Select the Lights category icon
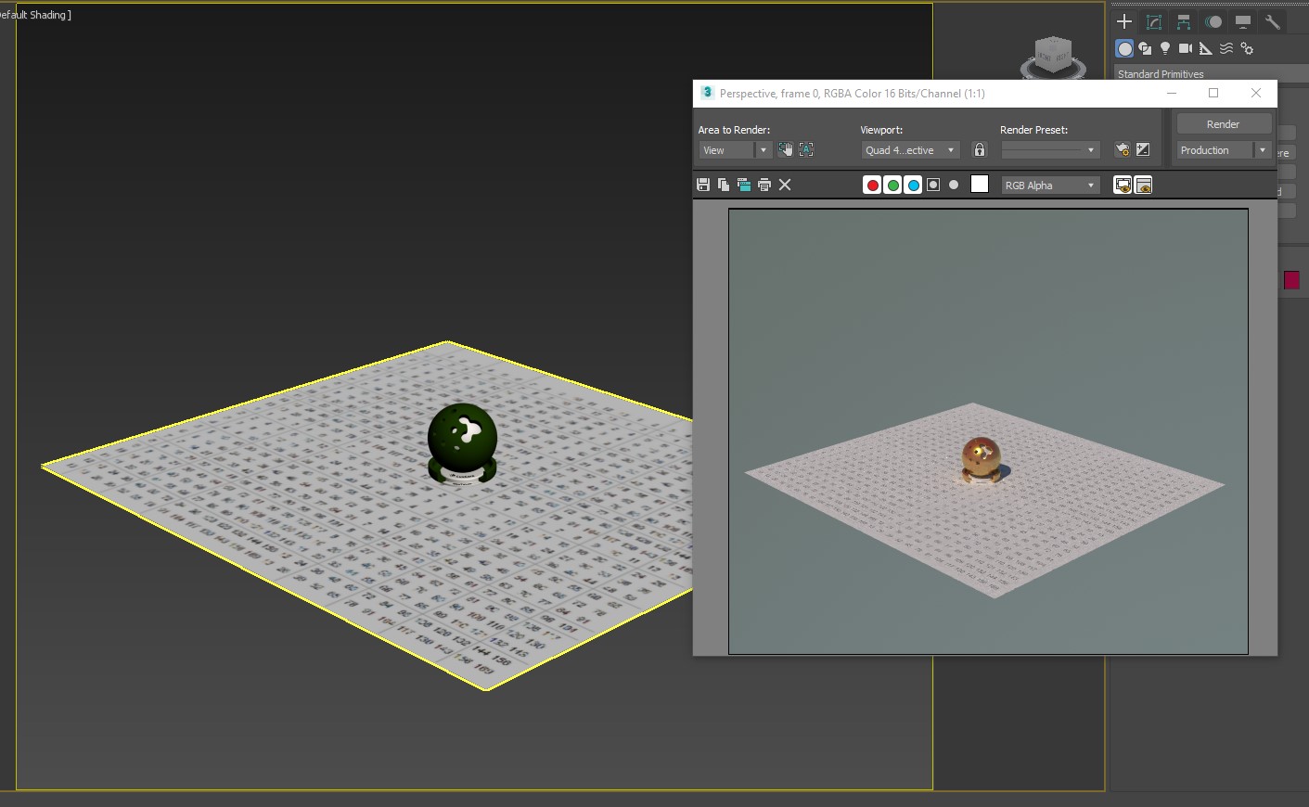The width and height of the screenshot is (1309, 807). point(1165,48)
